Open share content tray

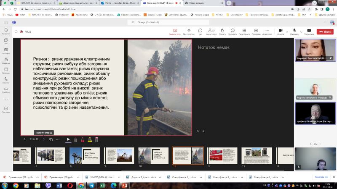tap(309, 32)
